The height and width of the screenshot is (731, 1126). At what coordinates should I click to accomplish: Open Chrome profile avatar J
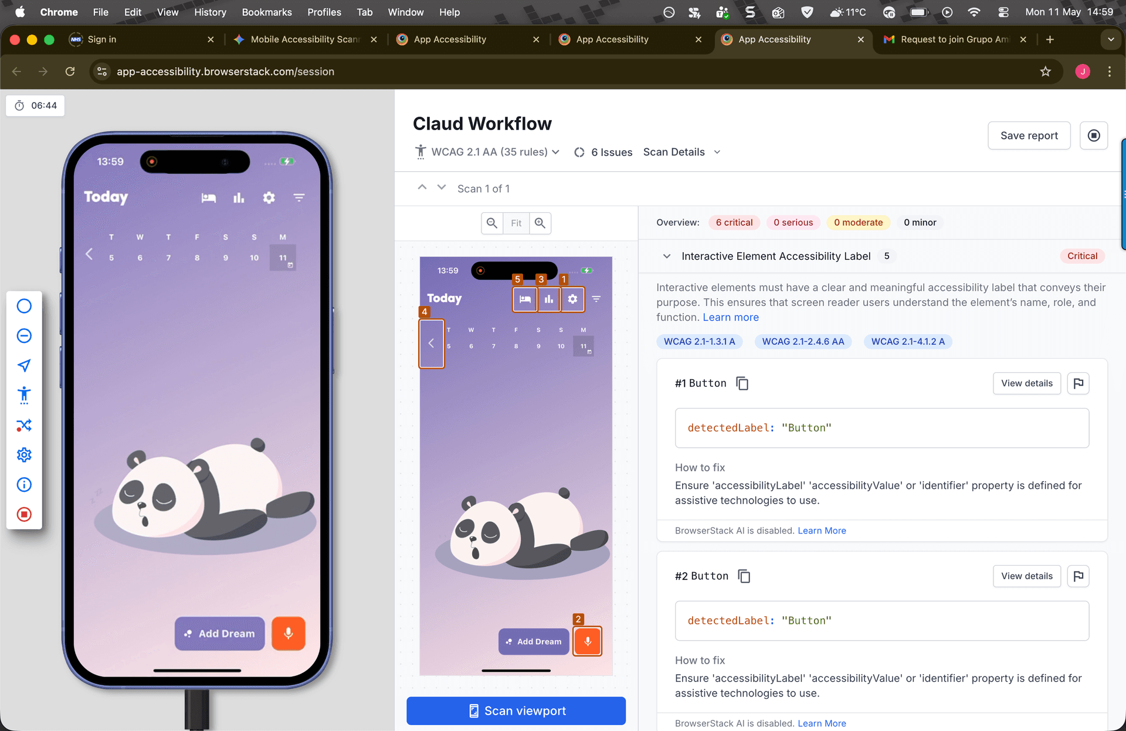coord(1083,72)
